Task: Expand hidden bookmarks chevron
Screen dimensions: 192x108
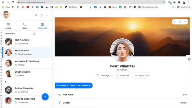Action: (173, 7)
